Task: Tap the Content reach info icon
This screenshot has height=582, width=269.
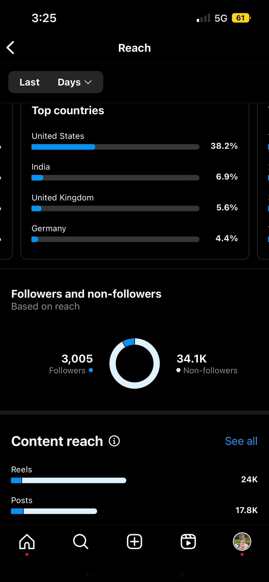Action: click(114, 441)
